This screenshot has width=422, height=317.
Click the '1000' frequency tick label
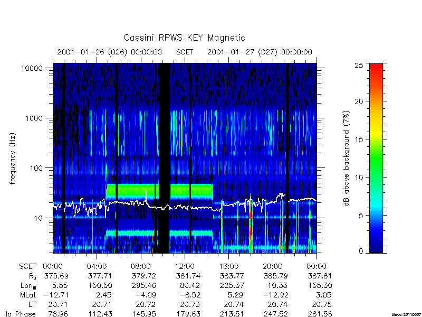pyautogui.click(x=34, y=118)
